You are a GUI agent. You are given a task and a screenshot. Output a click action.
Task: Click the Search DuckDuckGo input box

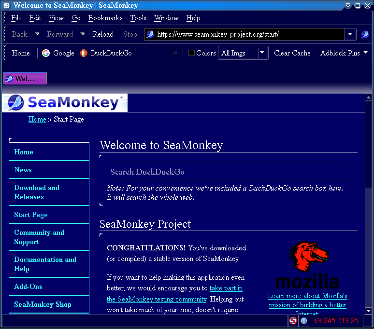pos(229,172)
